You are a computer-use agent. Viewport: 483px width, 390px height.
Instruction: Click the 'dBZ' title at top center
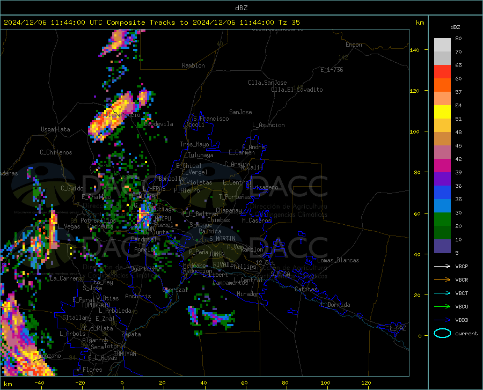(x=241, y=8)
